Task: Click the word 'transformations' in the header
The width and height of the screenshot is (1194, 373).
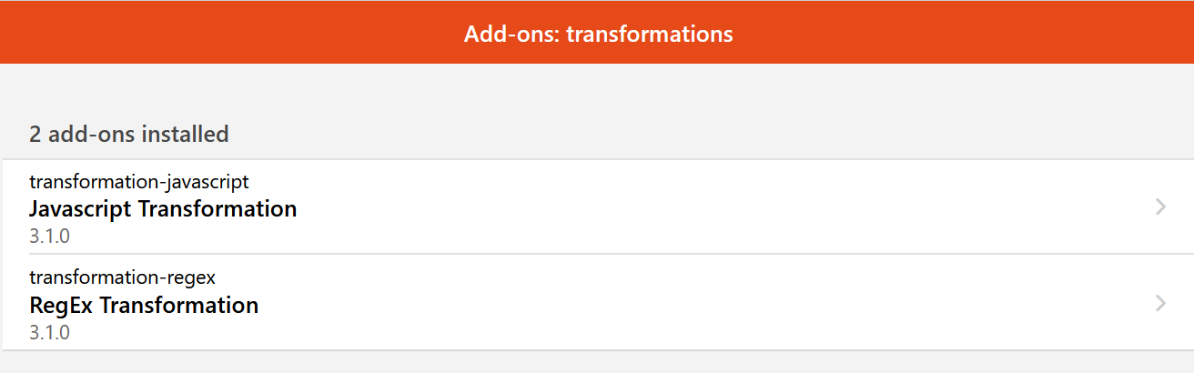Action: pyautogui.click(x=649, y=34)
